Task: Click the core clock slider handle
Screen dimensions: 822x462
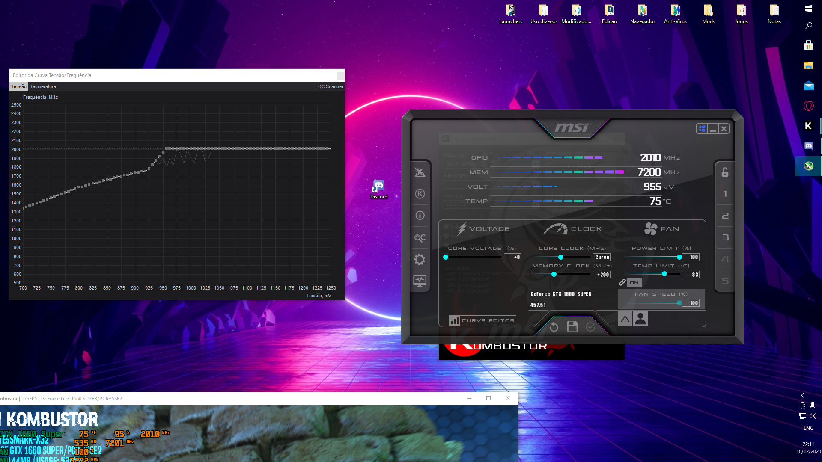Action: [x=561, y=257]
